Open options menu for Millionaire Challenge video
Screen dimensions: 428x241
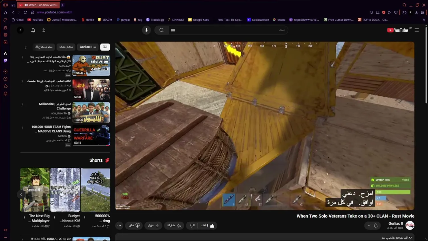(x=22, y=105)
